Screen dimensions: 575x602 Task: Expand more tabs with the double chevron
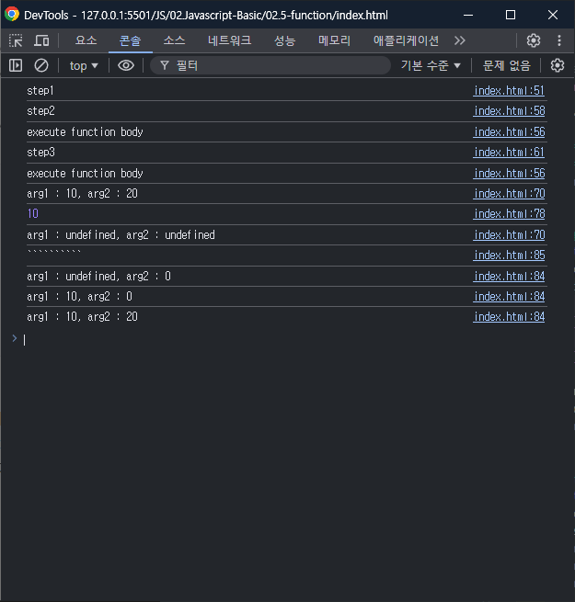pyautogui.click(x=460, y=40)
